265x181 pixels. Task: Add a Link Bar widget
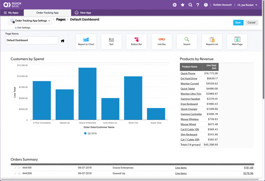161,42
